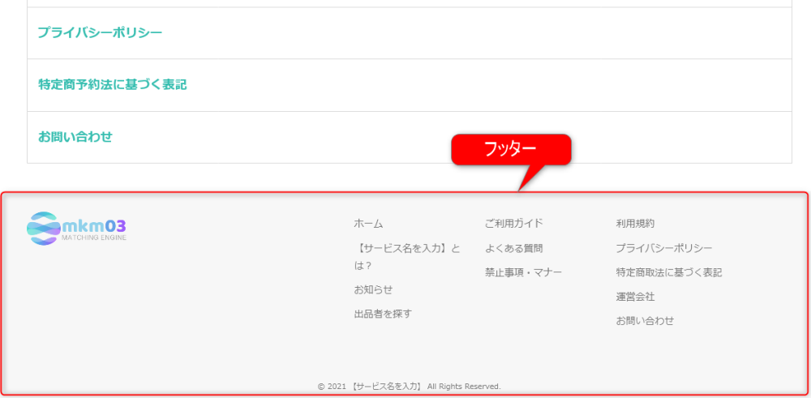This screenshot has width=811, height=398.
Task: Click 出品者を探す in the footer
Action: pyautogui.click(x=383, y=314)
